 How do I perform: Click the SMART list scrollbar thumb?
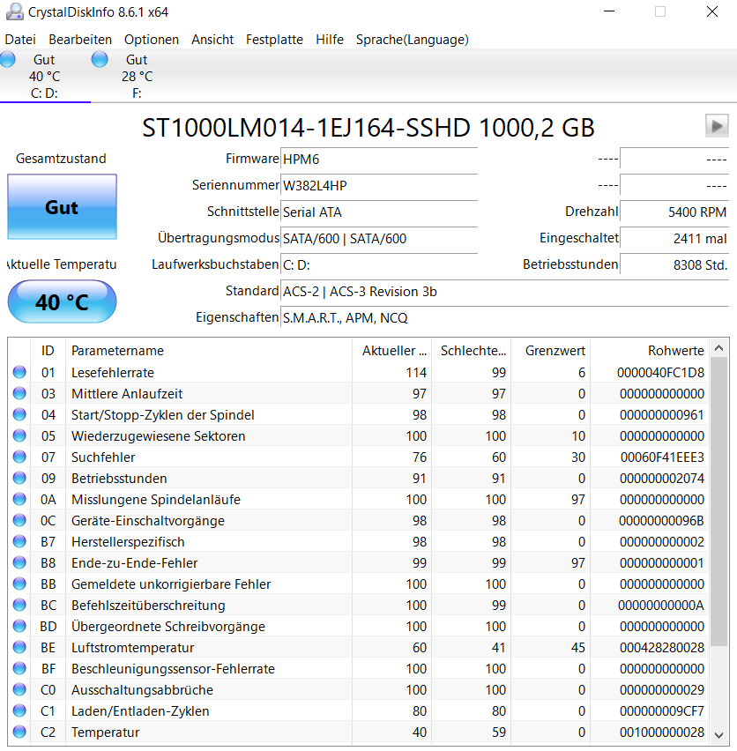coord(718,502)
